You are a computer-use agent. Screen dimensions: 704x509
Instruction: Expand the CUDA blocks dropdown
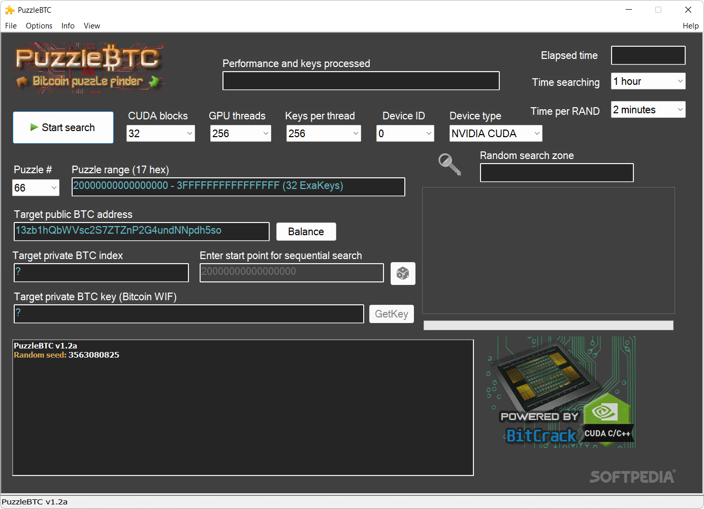pyautogui.click(x=161, y=134)
